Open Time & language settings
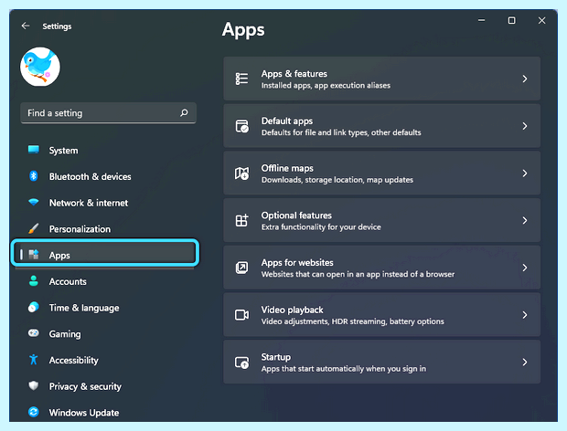The height and width of the screenshot is (431, 567). pyautogui.click(x=84, y=308)
